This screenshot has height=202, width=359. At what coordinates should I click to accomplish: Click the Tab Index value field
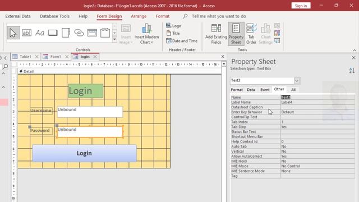tap(317, 122)
